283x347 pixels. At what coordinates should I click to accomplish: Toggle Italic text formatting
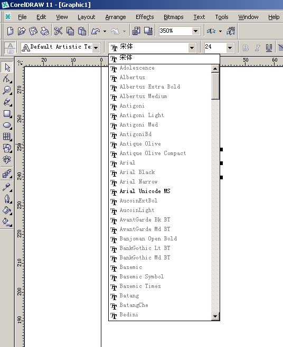coord(257,48)
